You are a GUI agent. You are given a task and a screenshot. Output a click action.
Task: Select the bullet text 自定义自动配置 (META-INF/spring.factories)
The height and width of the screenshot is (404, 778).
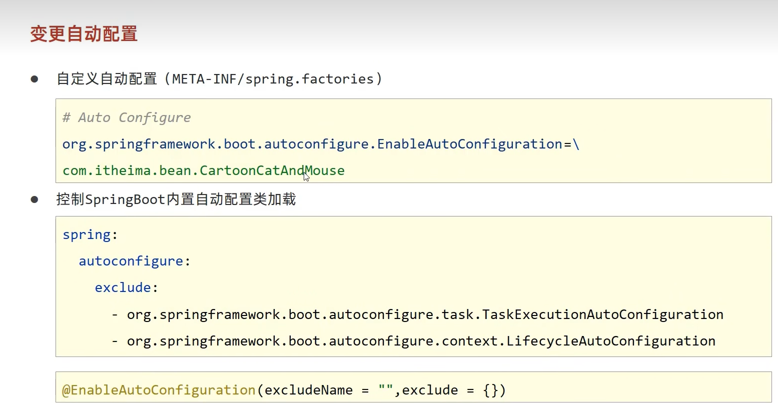[x=220, y=79]
